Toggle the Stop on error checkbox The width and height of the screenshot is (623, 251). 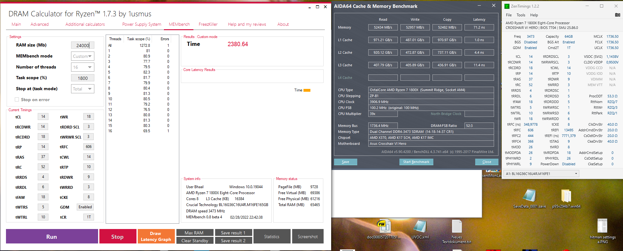click(x=17, y=100)
